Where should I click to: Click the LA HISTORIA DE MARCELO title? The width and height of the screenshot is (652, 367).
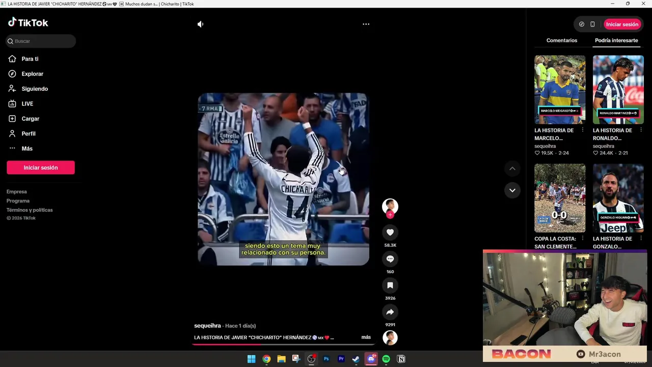(x=554, y=134)
